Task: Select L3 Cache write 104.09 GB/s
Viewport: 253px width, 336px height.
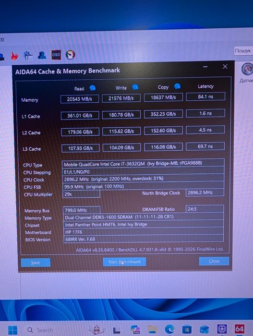Action: click(x=122, y=147)
